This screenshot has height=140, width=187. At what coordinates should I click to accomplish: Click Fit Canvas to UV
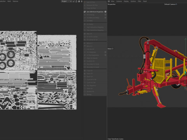pos(95,40)
